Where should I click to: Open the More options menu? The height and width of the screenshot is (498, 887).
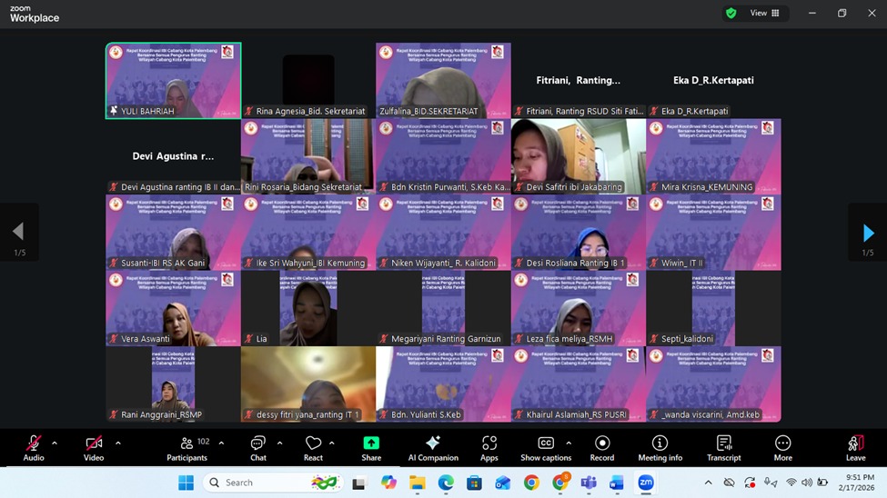click(782, 447)
